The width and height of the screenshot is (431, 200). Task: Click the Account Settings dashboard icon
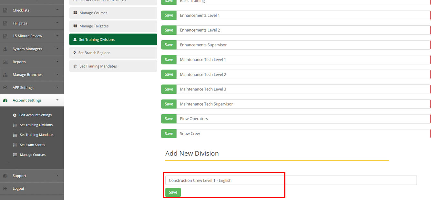click(x=5, y=100)
